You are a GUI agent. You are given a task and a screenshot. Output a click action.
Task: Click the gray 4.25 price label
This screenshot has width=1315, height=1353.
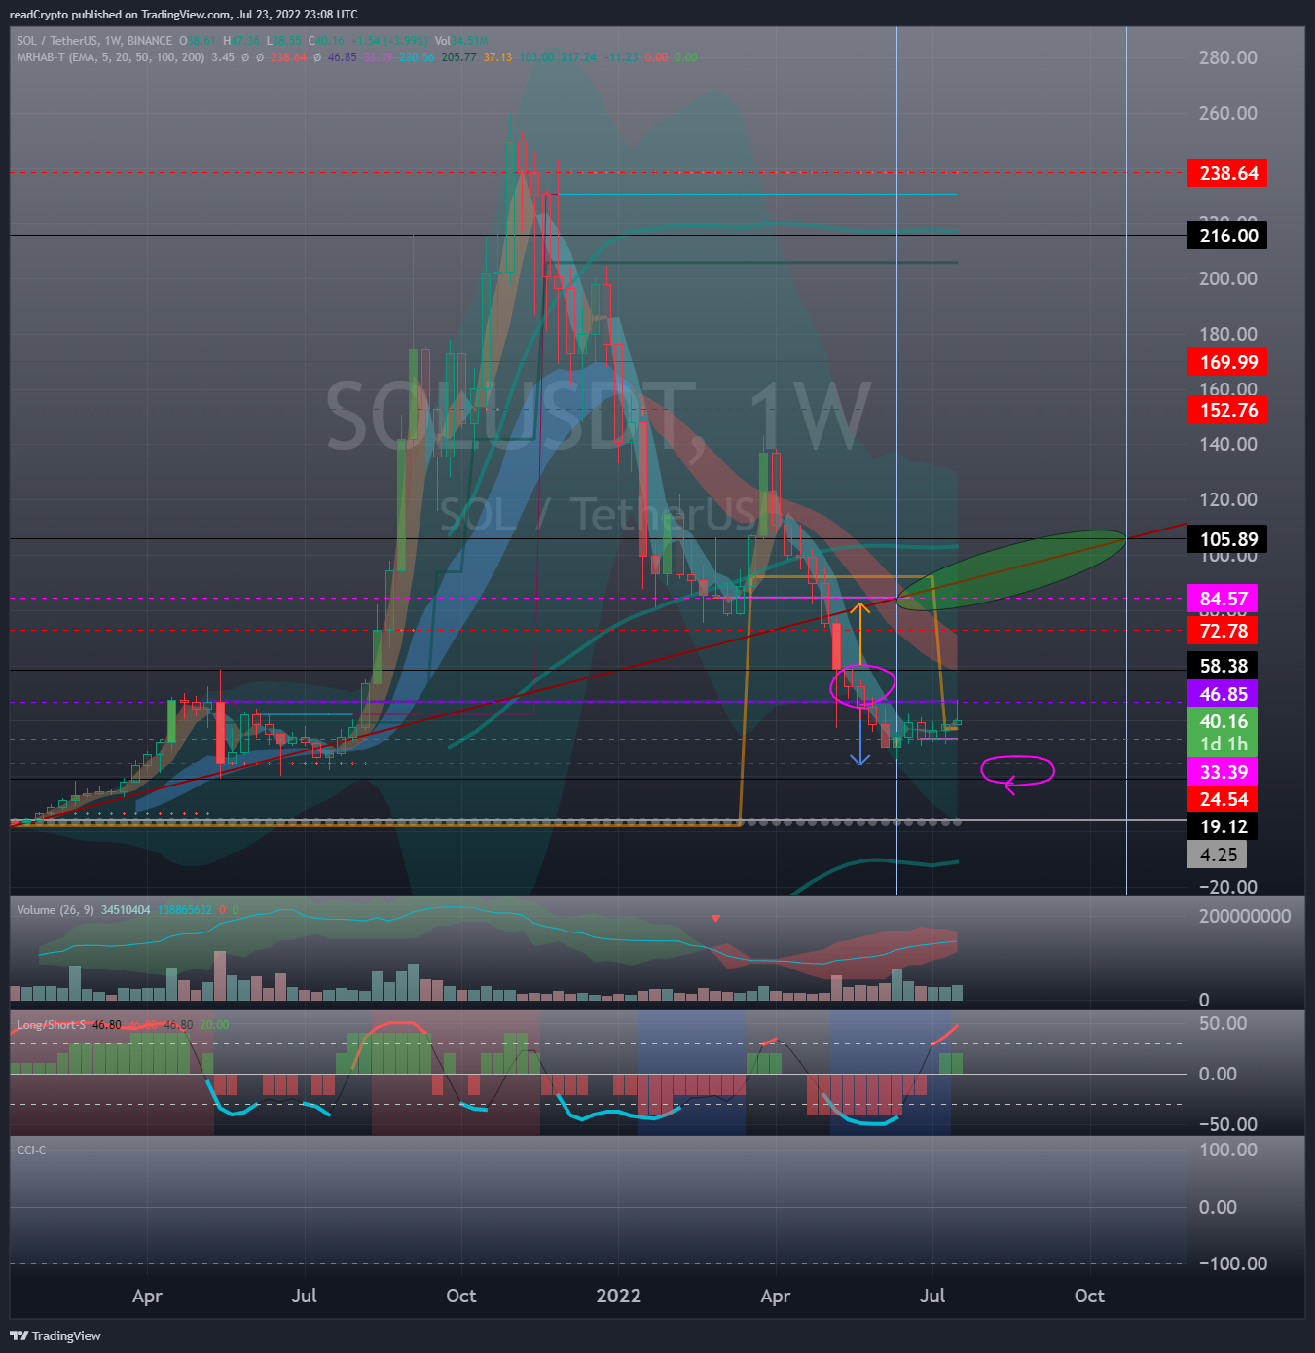pyautogui.click(x=1217, y=855)
